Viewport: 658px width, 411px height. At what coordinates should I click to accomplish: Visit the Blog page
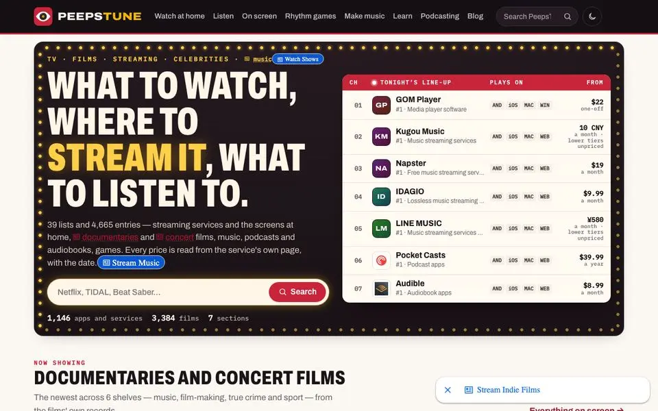click(x=475, y=16)
